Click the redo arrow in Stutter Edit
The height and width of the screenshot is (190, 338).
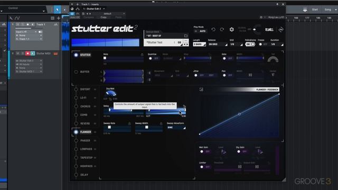tap(222, 30)
